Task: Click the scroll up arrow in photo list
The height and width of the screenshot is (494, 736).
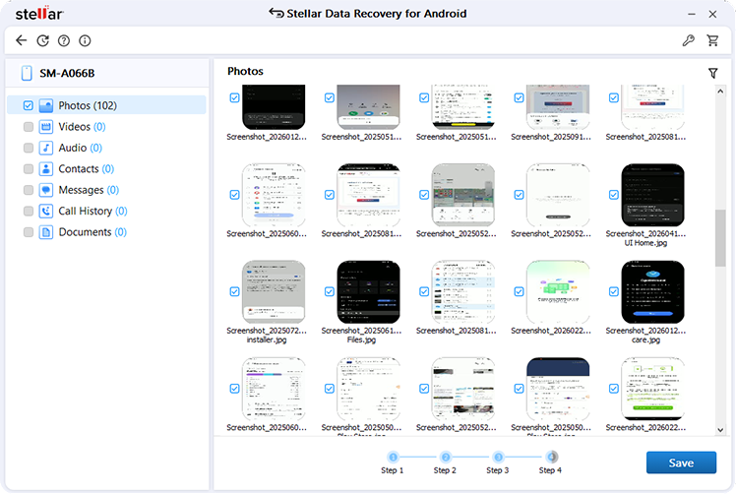Action: point(720,92)
